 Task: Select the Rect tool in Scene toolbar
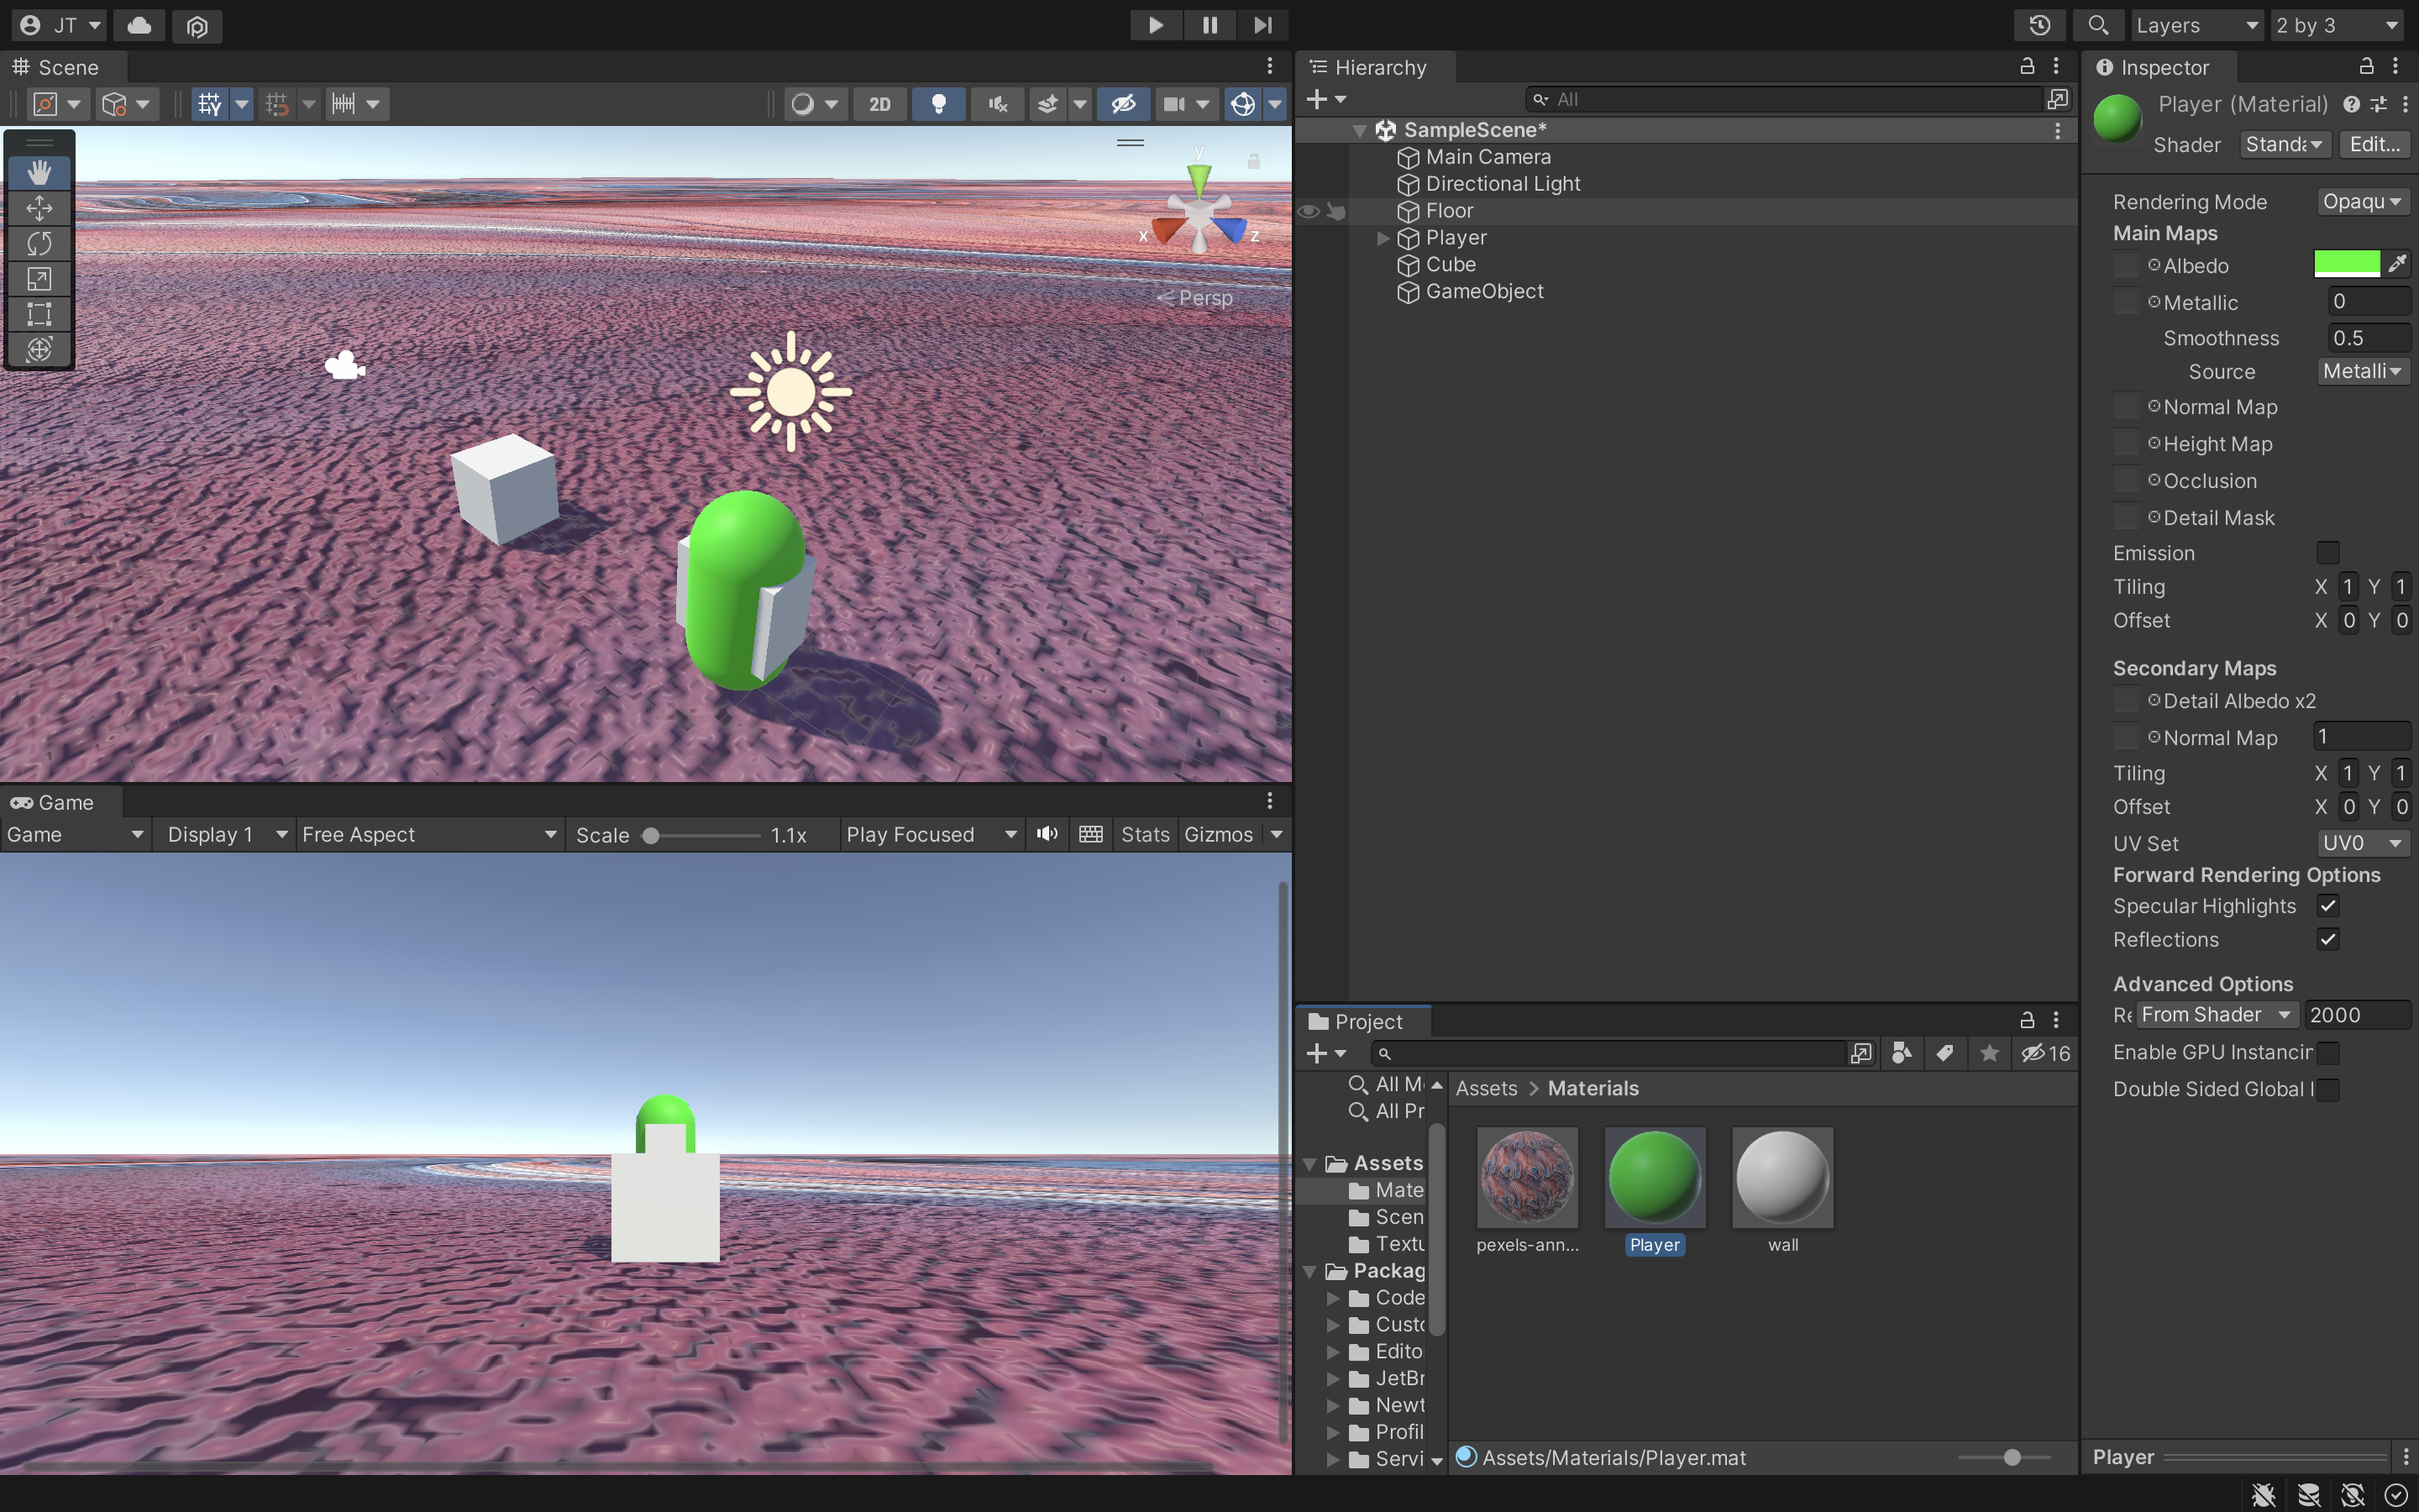pos(39,314)
